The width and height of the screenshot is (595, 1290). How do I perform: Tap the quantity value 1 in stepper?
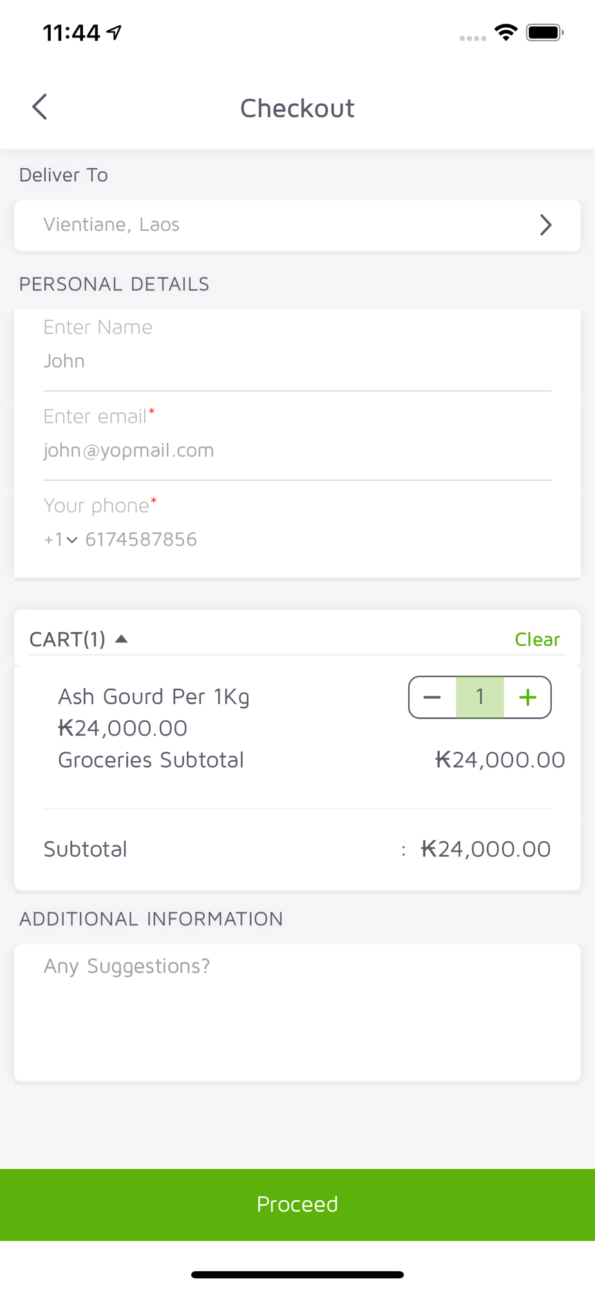point(480,697)
